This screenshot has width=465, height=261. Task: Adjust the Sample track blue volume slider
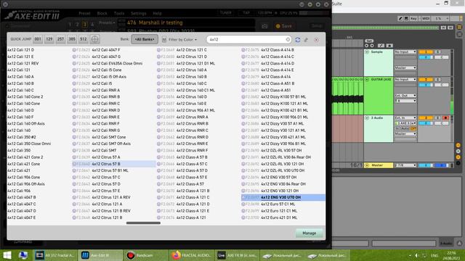426,57
